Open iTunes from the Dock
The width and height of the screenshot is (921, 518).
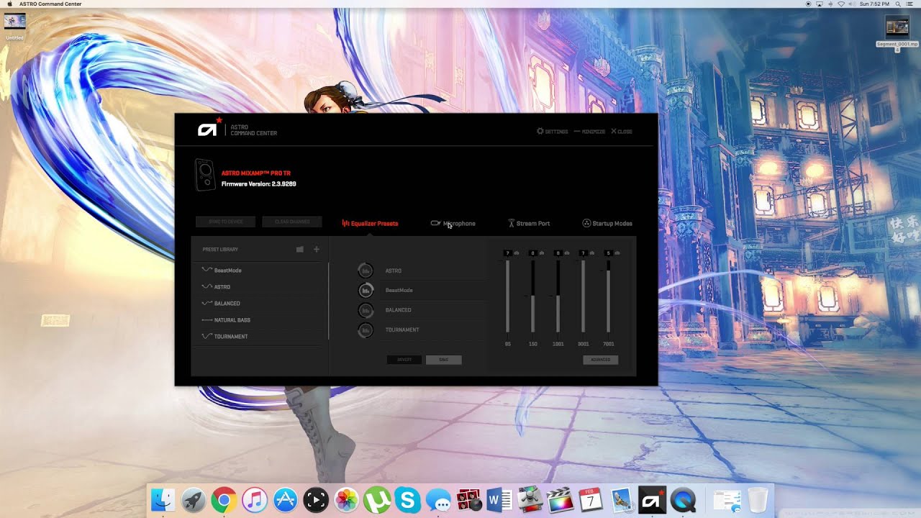pyautogui.click(x=255, y=500)
